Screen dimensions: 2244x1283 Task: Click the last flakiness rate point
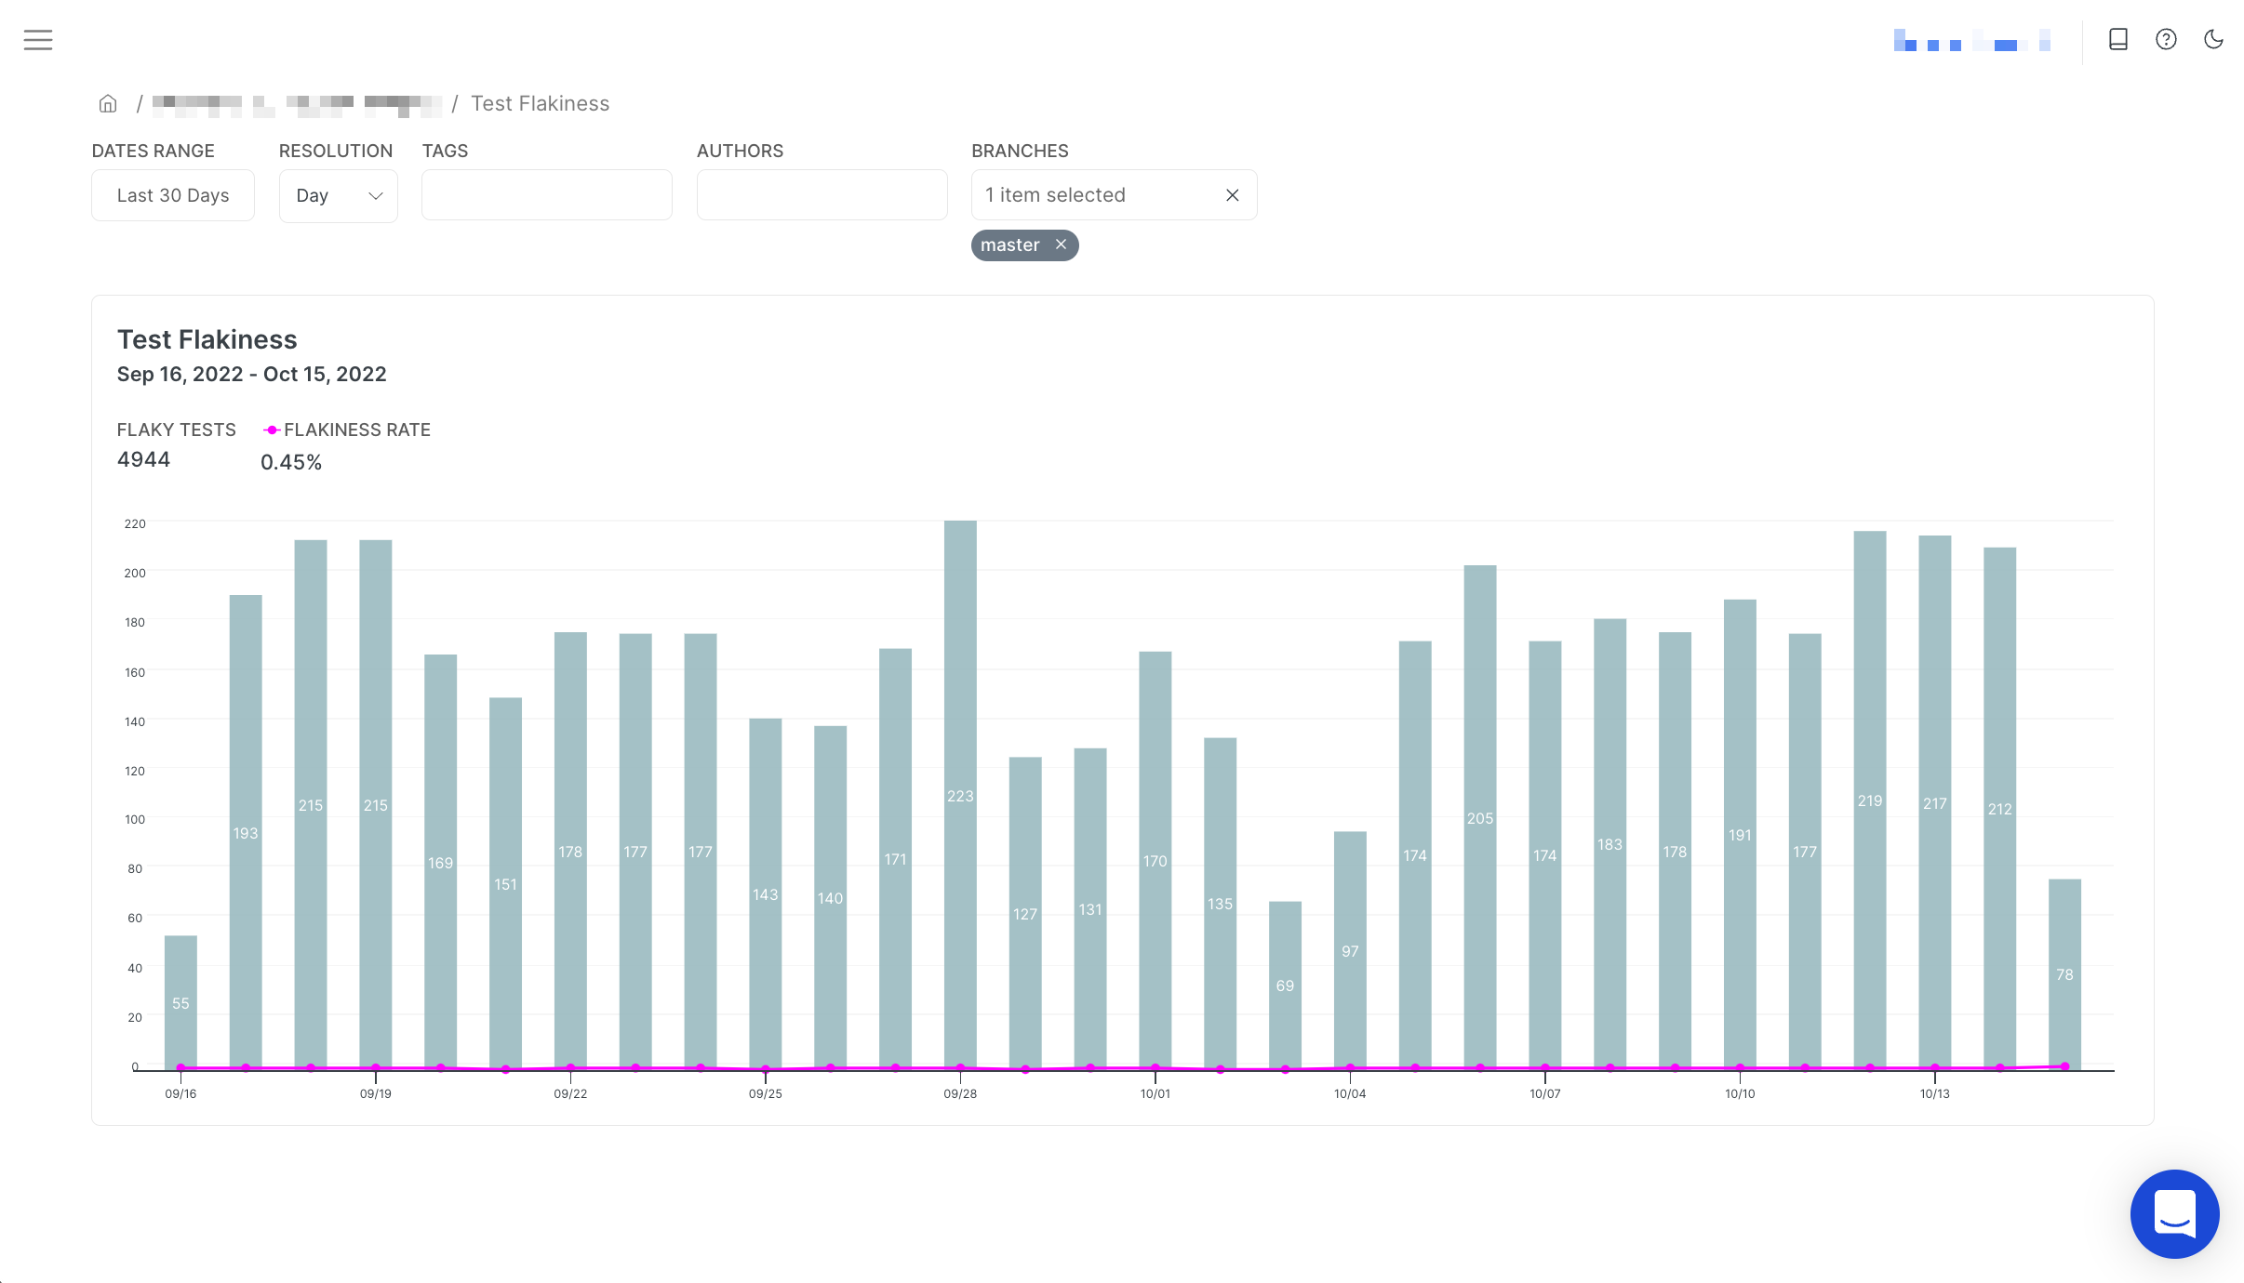[x=2064, y=1066]
